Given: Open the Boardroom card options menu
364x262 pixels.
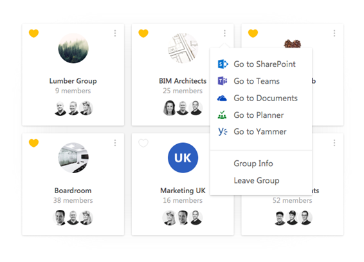Looking at the screenshot, I should click(115, 143).
